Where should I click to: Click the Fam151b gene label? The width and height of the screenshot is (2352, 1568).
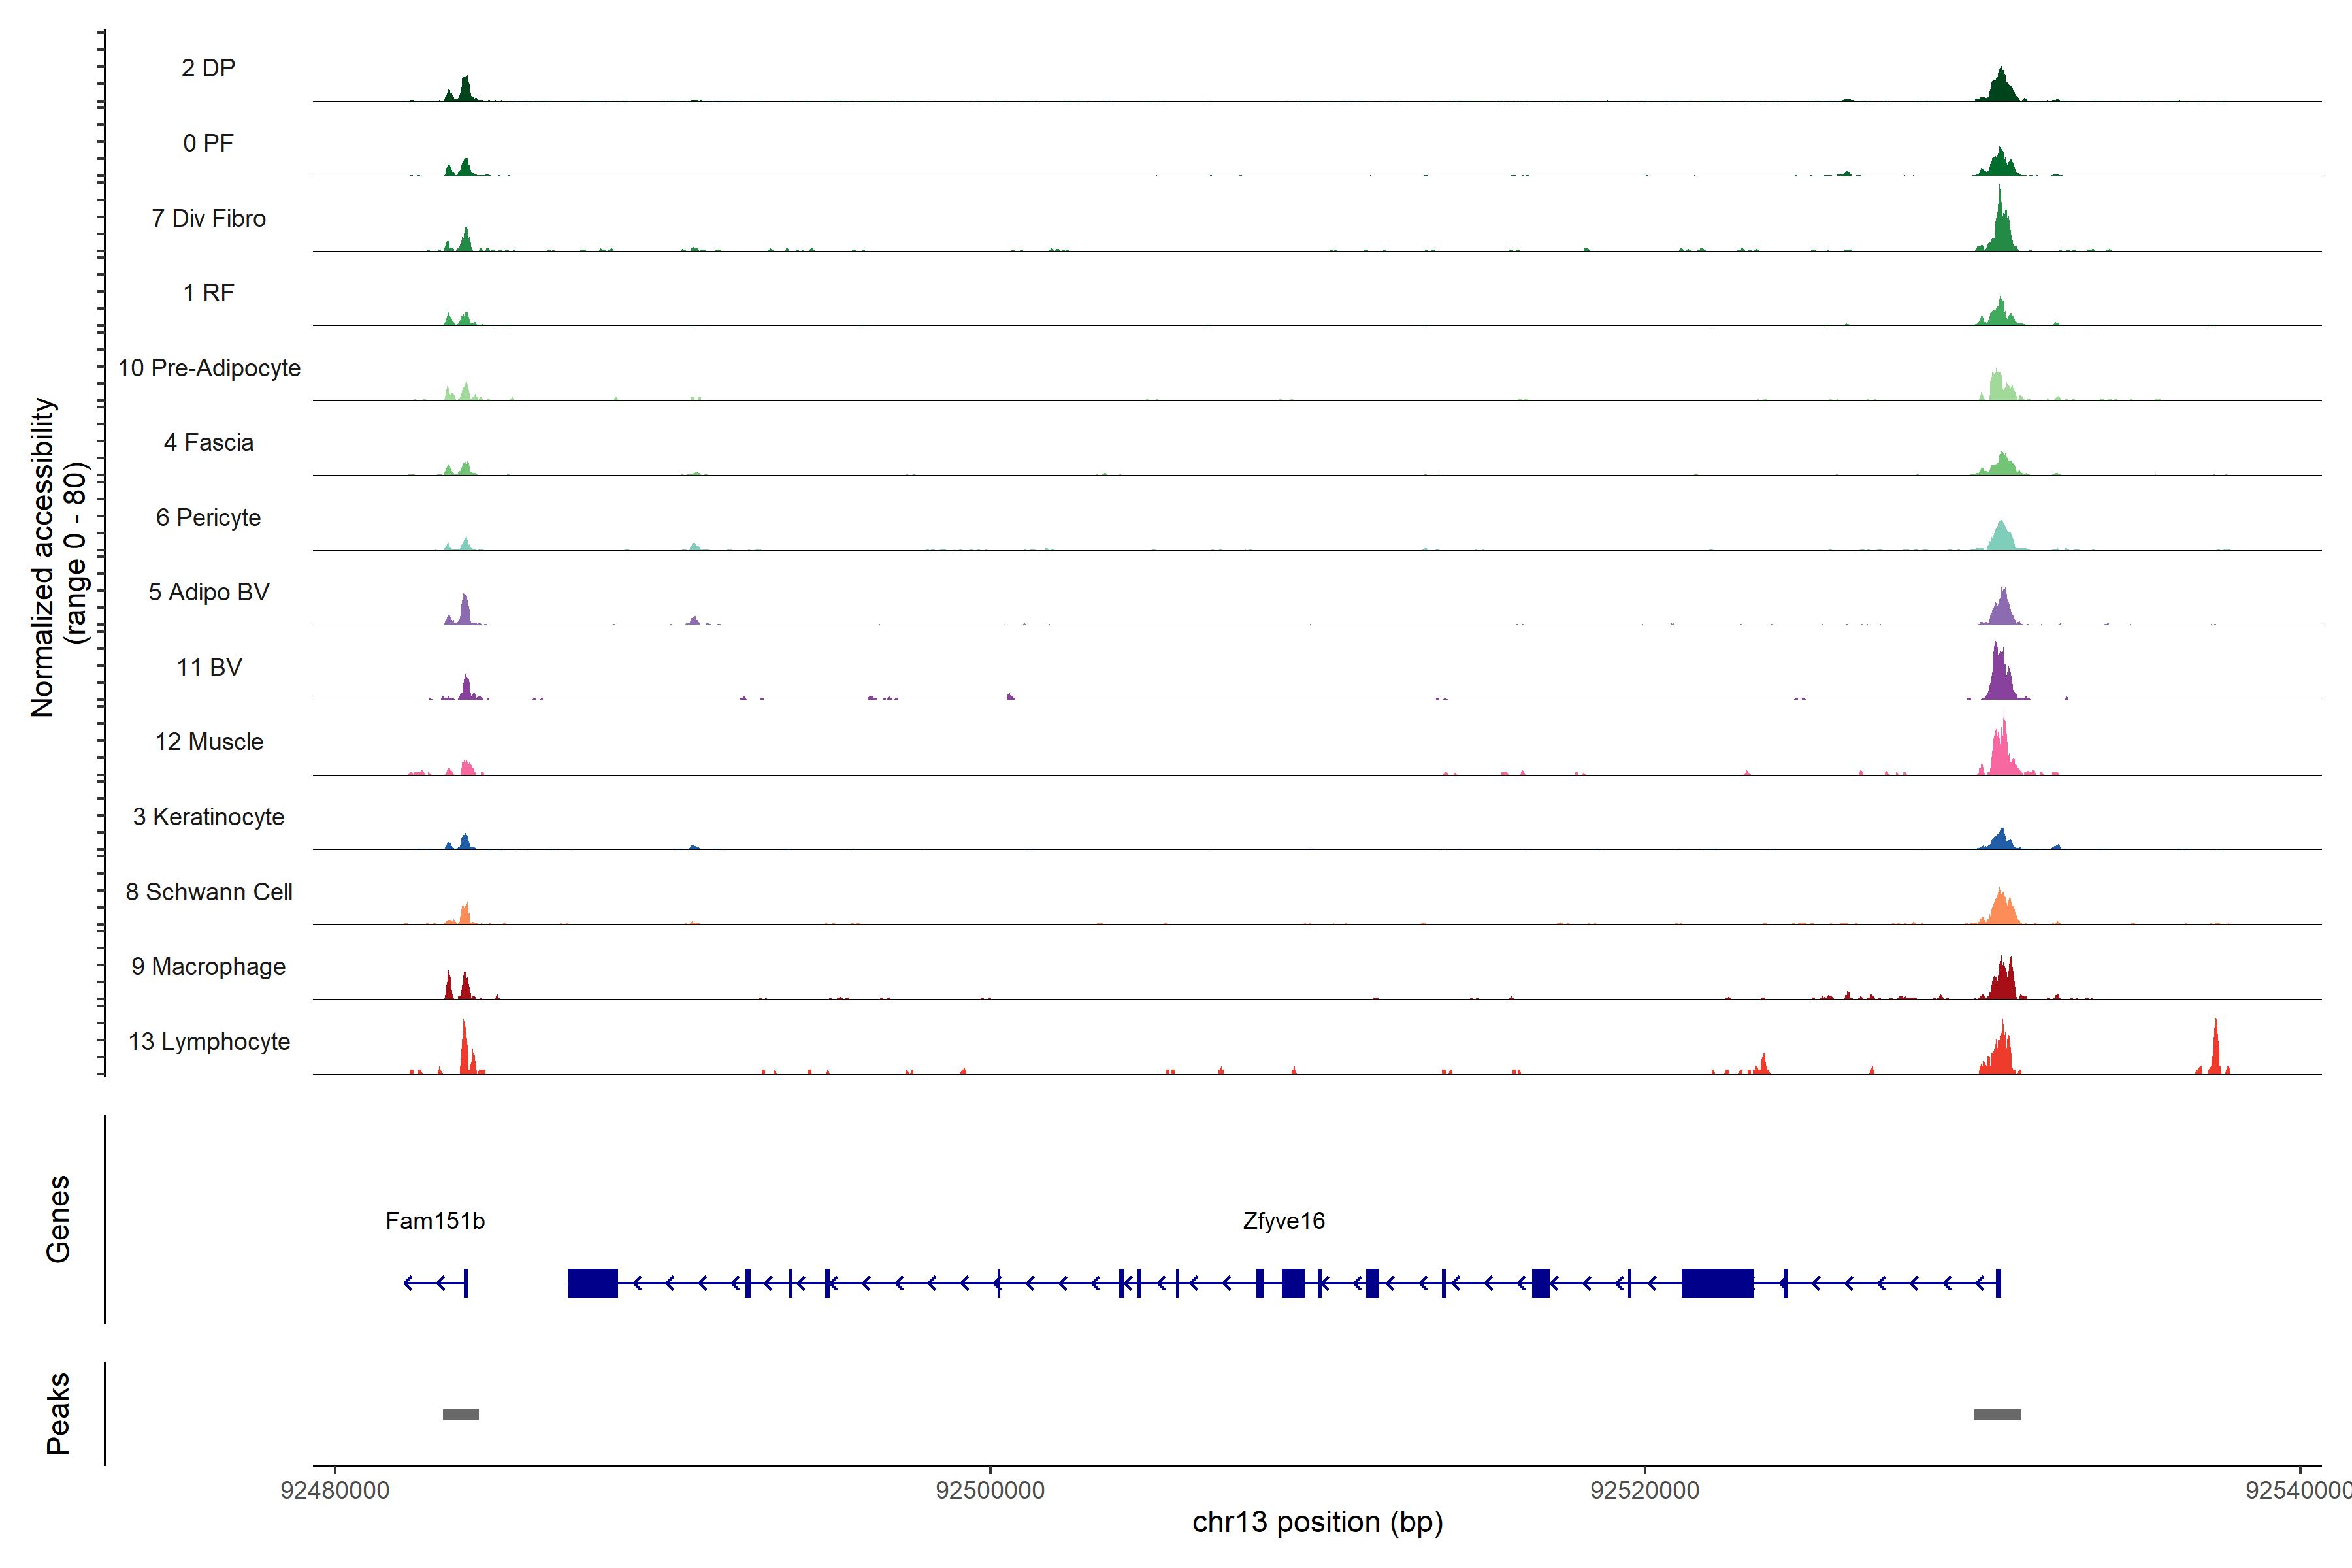pos(435,1221)
